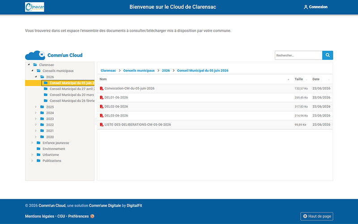Click the Conseils municipaux folder icon
Image resolution: width=358 pixels, height=224 pixels.
pos(38,71)
